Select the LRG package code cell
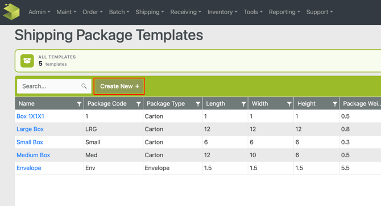 [x=113, y=129]
